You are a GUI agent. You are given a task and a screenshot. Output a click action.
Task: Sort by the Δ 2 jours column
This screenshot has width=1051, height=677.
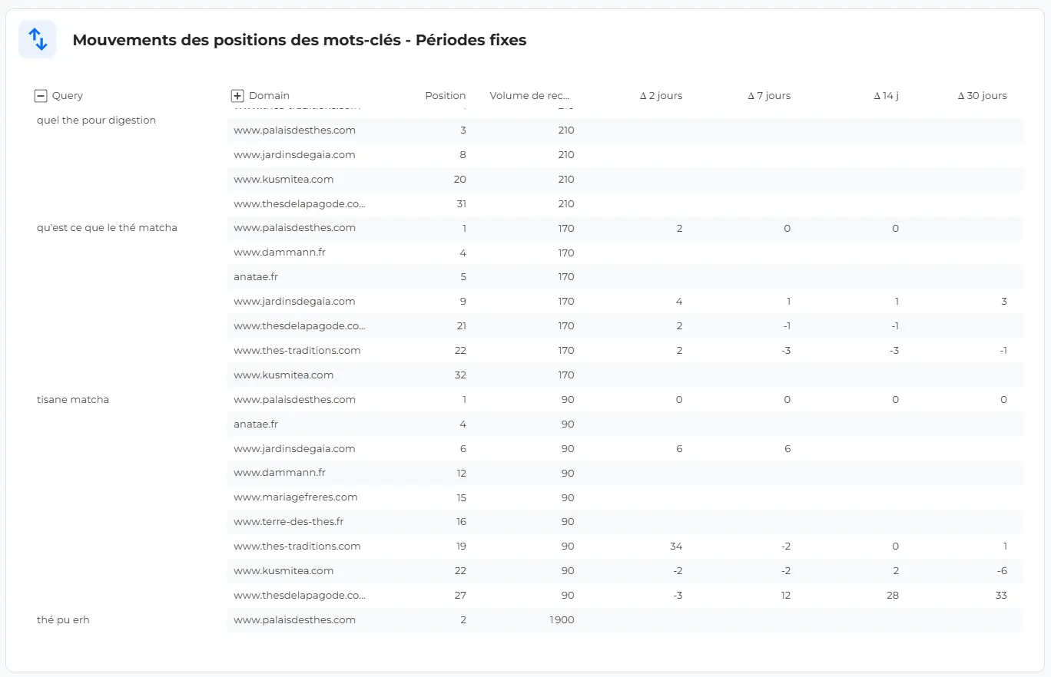661,95
